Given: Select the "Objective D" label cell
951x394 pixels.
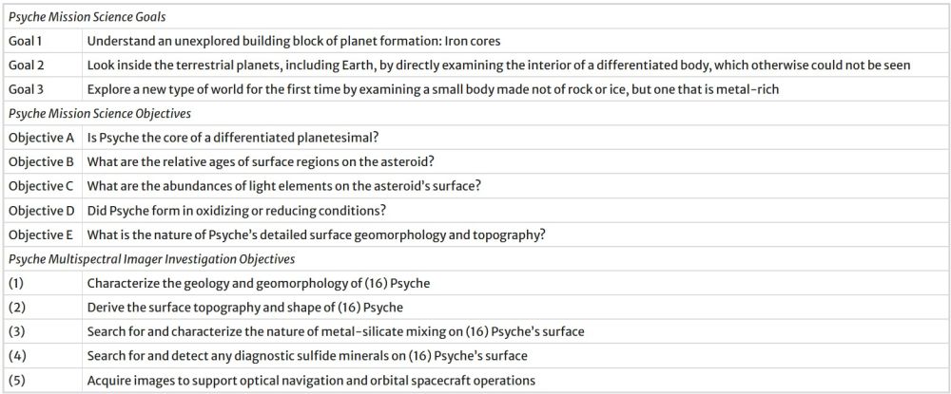Looking at the screenshot, I should tap(41, 210).
